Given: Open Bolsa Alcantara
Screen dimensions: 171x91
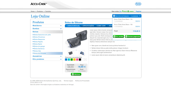Looking at the screenshot, I should (x=39, y=37).
